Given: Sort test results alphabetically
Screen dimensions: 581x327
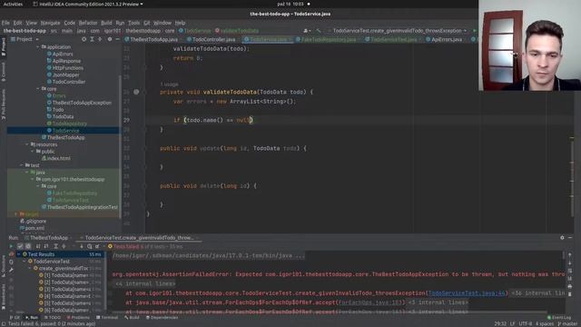Looking at the screenshot, I should pos(38,246).
